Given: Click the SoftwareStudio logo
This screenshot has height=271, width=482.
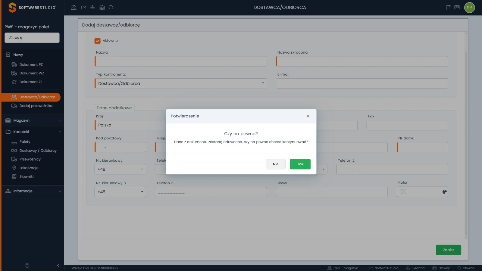Looking at the screenshot, I should point(32,8).
